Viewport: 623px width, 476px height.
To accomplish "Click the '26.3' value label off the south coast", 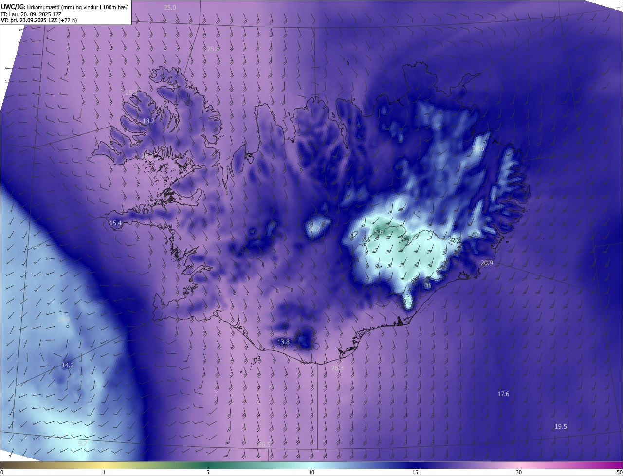I will pos(337,368).
